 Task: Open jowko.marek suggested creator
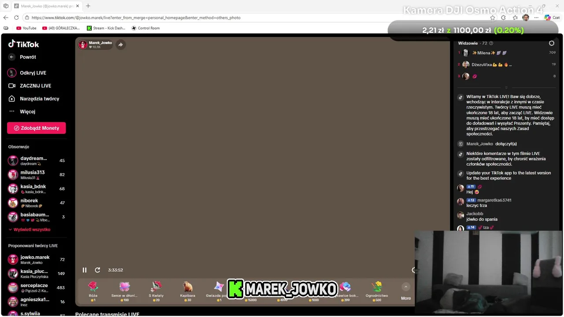[x=36, y=260]
